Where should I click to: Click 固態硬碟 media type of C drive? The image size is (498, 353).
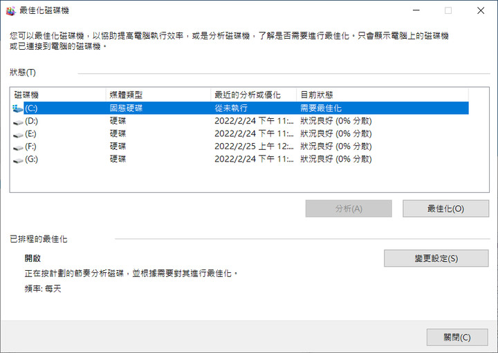[x=126, y=108]
